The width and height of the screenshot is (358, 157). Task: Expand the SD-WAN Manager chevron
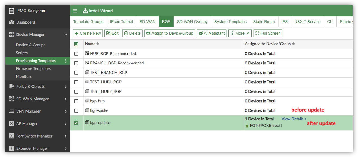click(66, 99)
